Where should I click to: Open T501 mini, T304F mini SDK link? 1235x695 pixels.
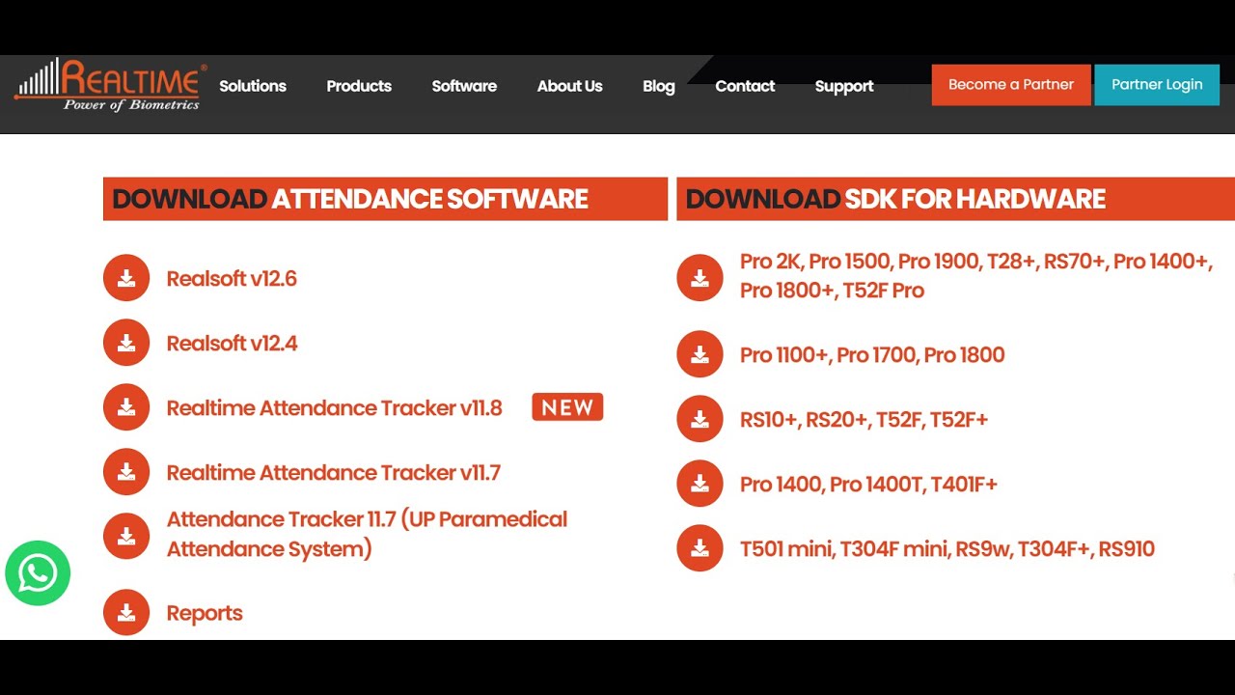947,549
